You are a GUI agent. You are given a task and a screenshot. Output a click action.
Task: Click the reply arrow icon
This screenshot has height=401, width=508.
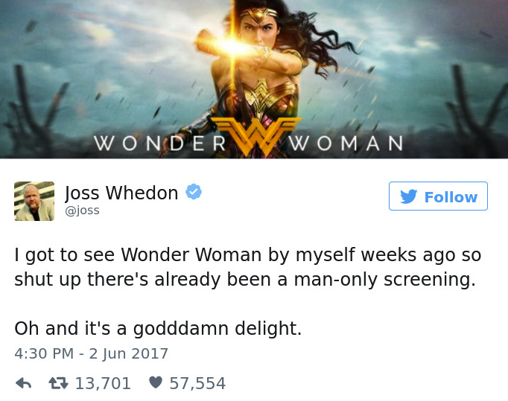coord(24,383)
